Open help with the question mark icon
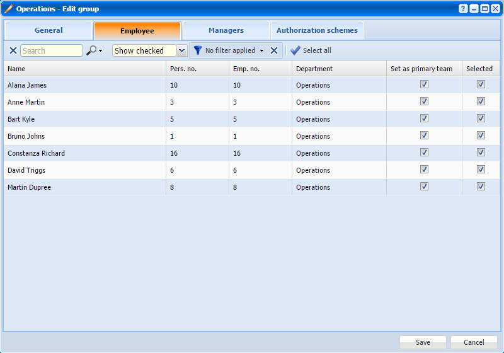The height and width of the screenshot is (353, 504). [463, 9]
